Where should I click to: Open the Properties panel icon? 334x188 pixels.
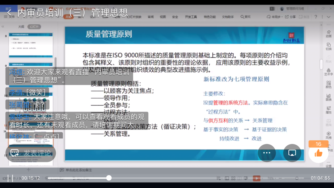(328, 110)
